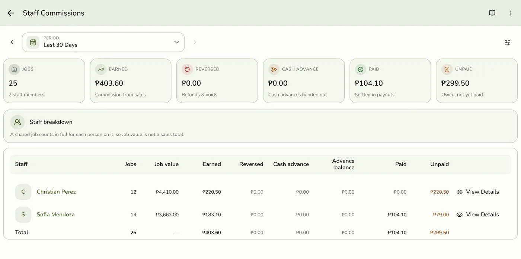Open the guide book icon
The height and width of the screenshot is (259, 521).
492,13
